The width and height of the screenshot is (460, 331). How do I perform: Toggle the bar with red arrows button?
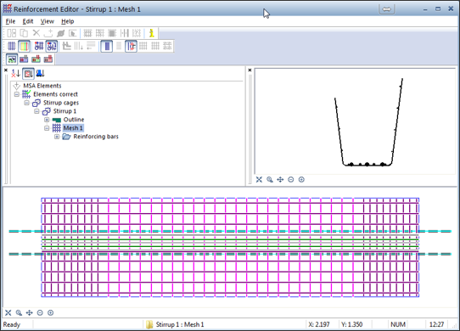[x=131, y=46]
